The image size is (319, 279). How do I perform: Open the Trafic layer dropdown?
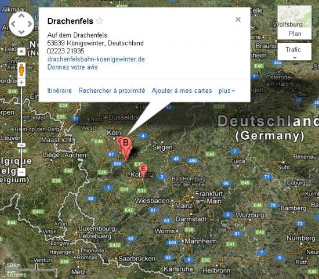(x=295, y=52)
